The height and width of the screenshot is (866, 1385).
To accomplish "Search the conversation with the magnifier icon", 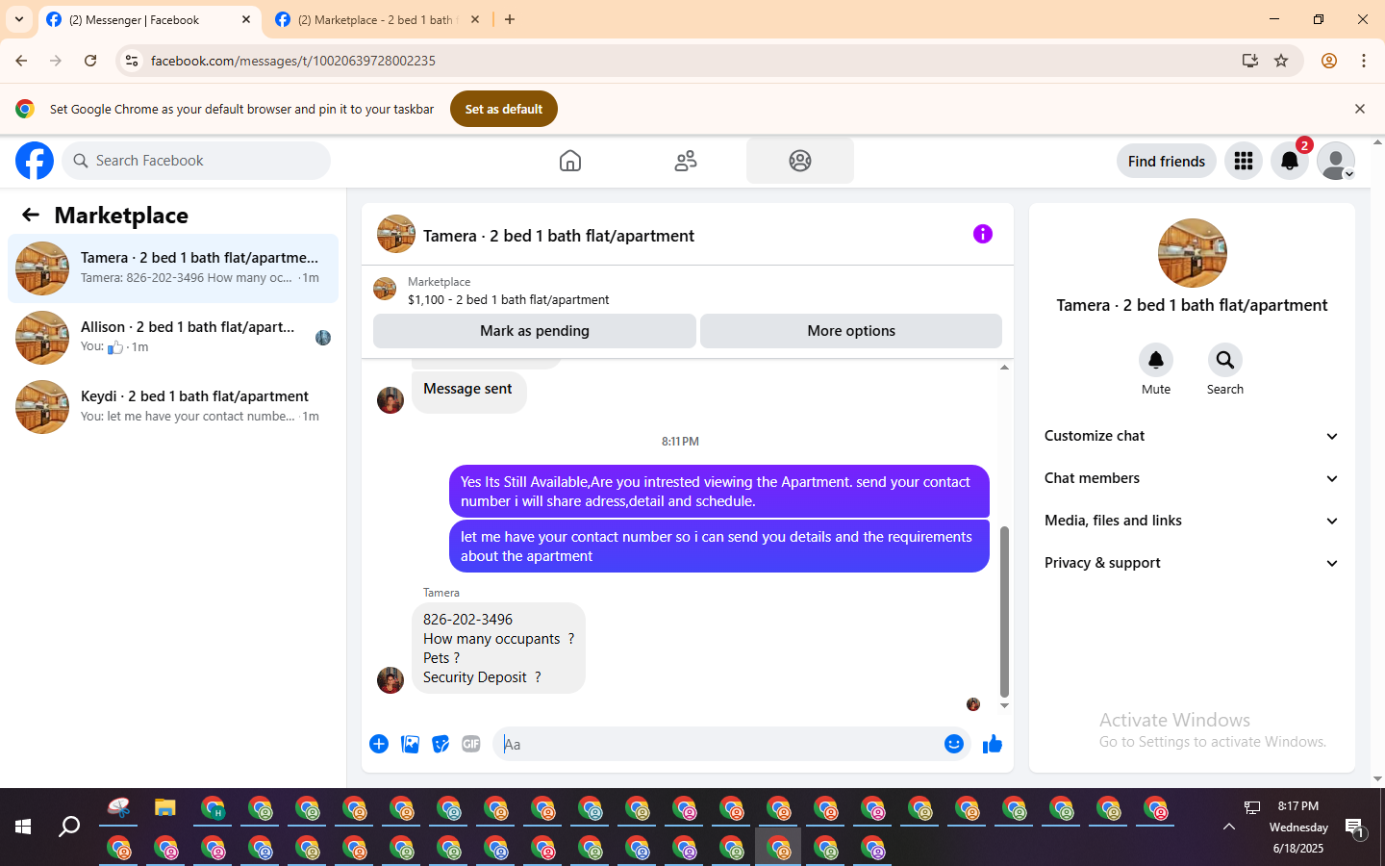I will 1225,360.
